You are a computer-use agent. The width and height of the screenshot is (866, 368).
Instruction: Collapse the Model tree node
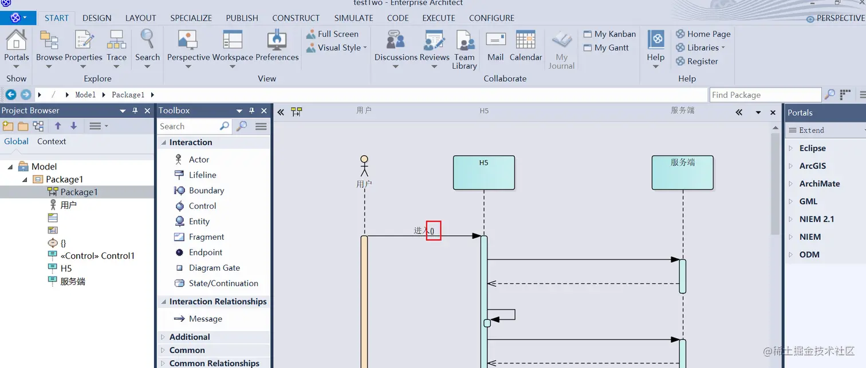[x=10, y=167]
